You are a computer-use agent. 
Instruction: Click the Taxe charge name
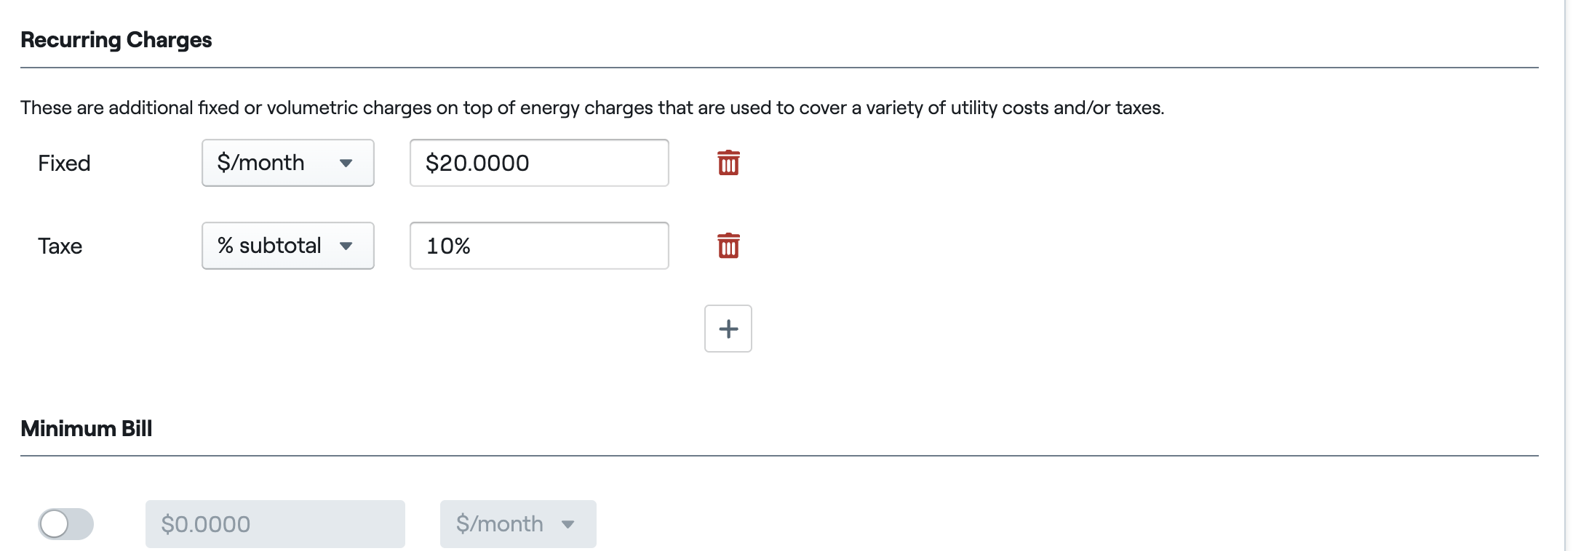coord(60,246)
